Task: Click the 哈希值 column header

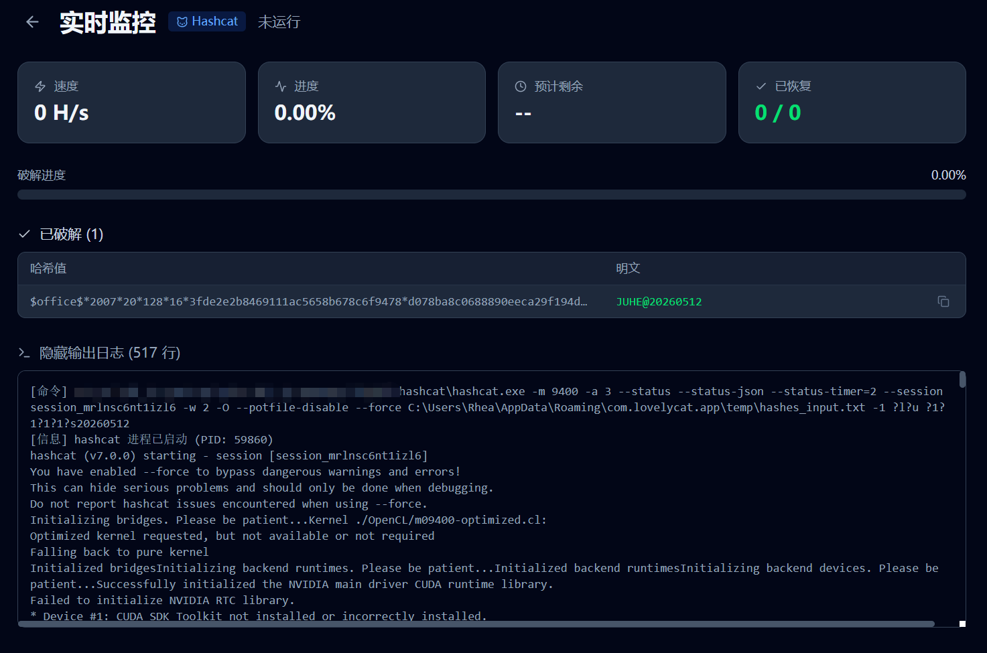Action: pos(48,269)
